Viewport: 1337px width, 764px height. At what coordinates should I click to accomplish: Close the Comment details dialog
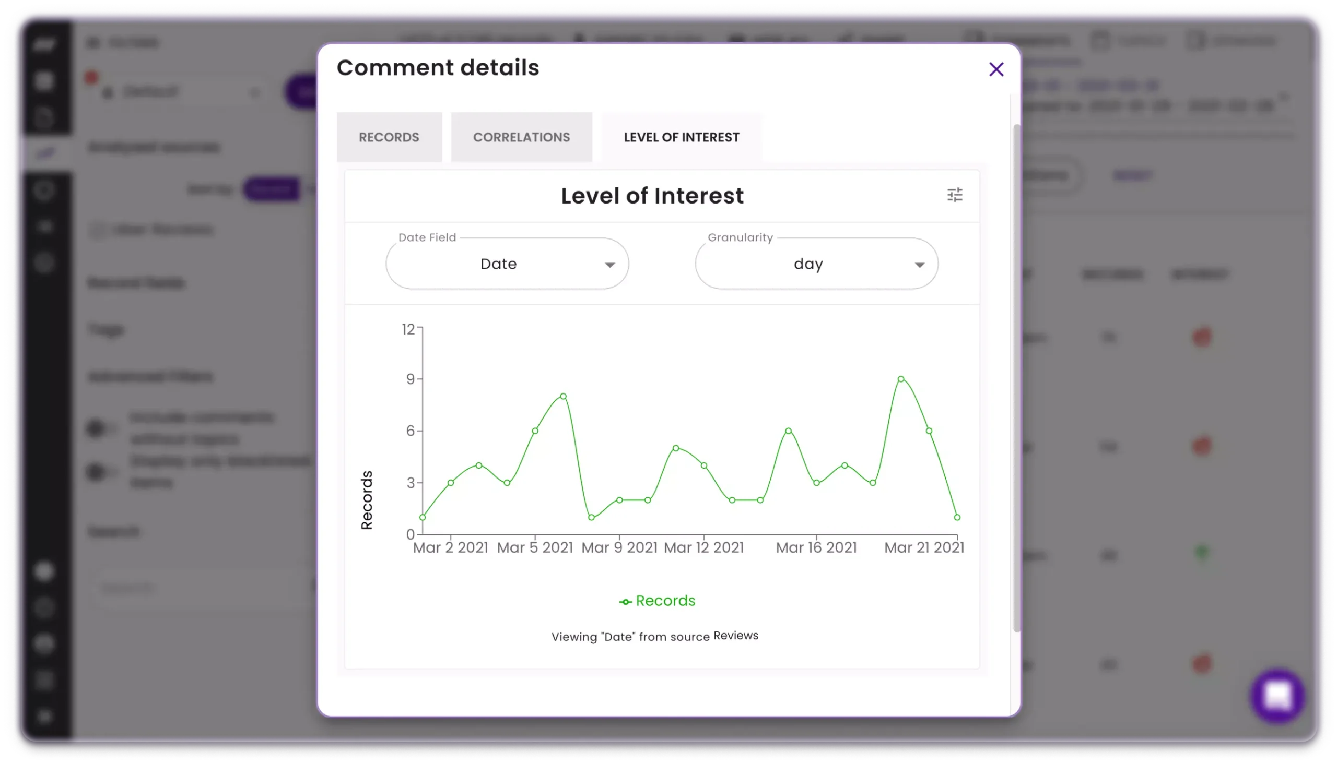coord(995,69)
